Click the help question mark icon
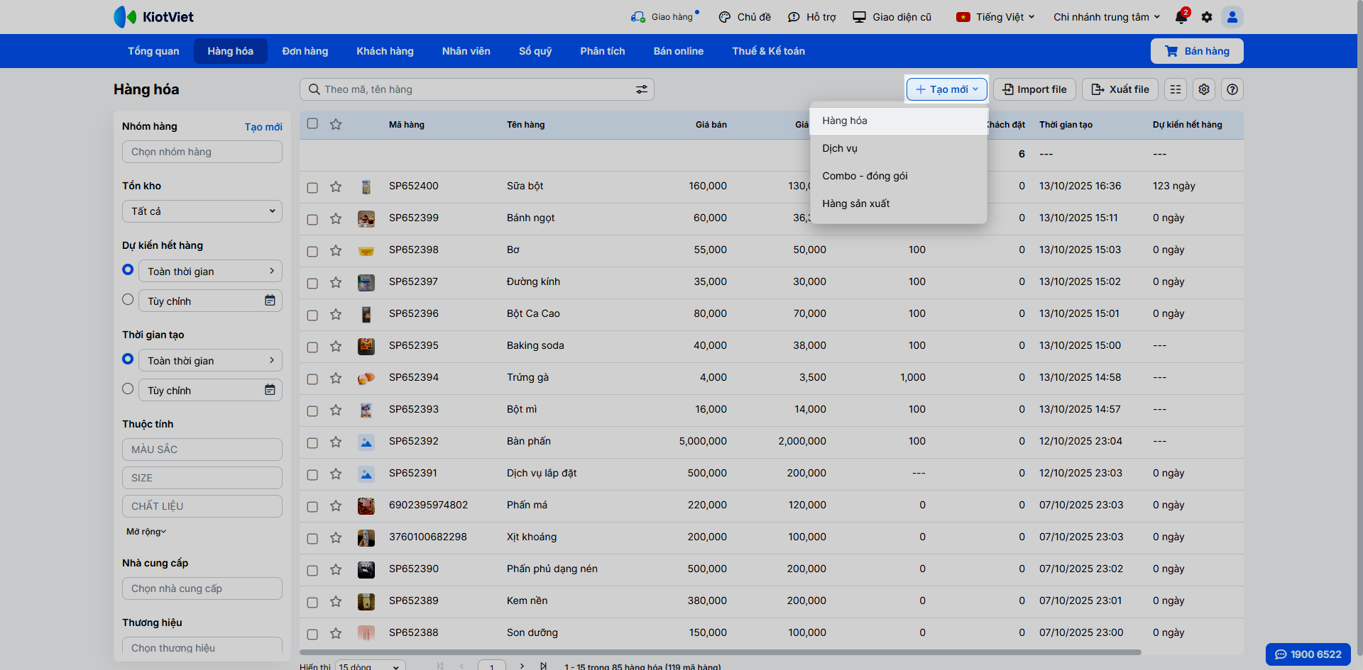 1232,89
